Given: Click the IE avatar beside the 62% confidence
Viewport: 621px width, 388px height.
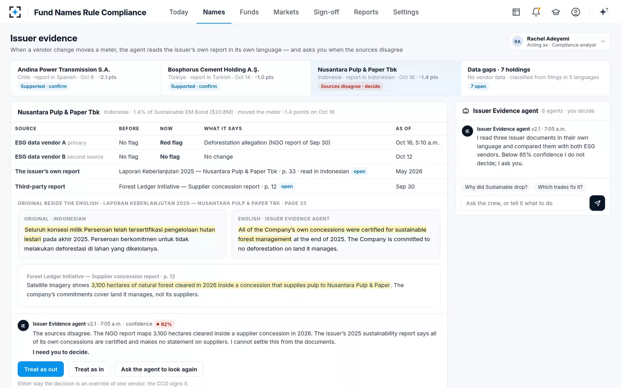Looking at the screenshot, I should [x=23, y=325].
